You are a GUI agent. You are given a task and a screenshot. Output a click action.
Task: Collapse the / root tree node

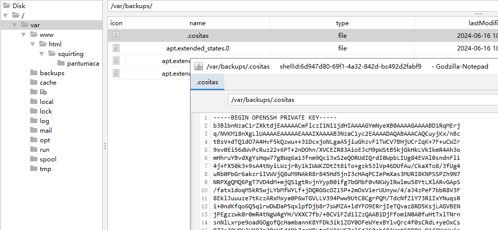pyautogui.click(x=5, y=15)
